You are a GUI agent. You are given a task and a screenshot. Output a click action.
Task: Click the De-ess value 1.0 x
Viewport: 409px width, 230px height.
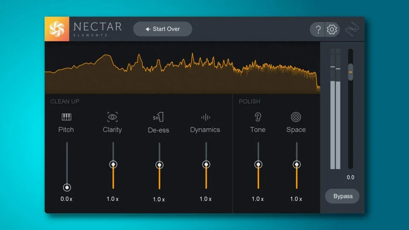(158, 199)
